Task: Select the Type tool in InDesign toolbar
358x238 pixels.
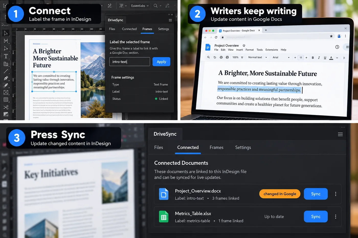Action: click(6, 56)
